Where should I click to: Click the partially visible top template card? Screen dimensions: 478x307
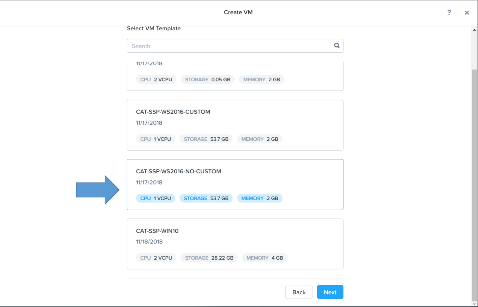click(235, 76)
